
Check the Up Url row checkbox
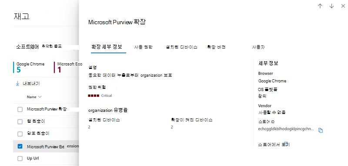coord(20,159)
